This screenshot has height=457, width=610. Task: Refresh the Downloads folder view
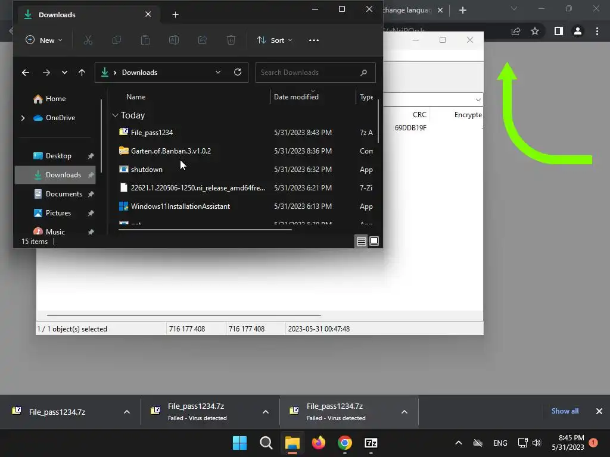[238, 72]
